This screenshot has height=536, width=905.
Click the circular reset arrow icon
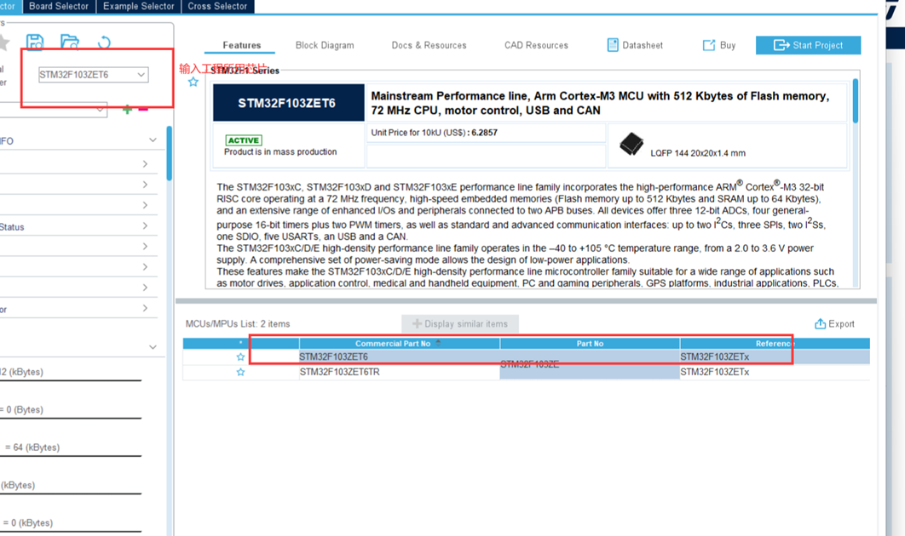104,43
